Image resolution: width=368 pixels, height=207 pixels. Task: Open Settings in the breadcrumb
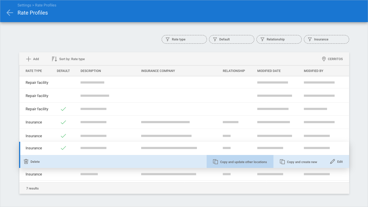24,5
